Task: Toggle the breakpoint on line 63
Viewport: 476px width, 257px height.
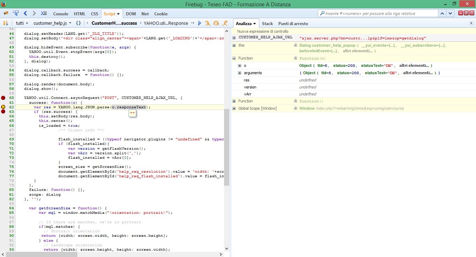Action: (x=3, y=112)
